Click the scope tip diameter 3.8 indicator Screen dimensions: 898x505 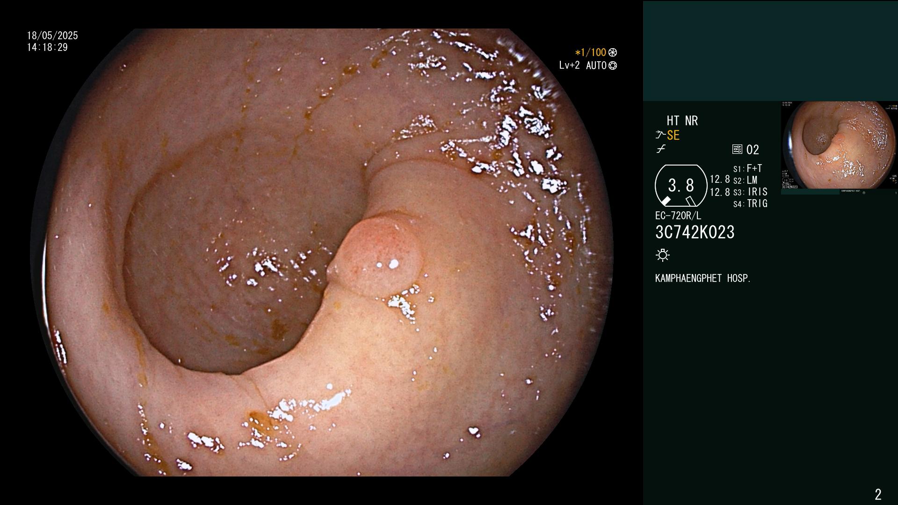click(x=681, y=186)
